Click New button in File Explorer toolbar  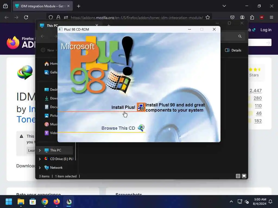click(x=49, y=50)
